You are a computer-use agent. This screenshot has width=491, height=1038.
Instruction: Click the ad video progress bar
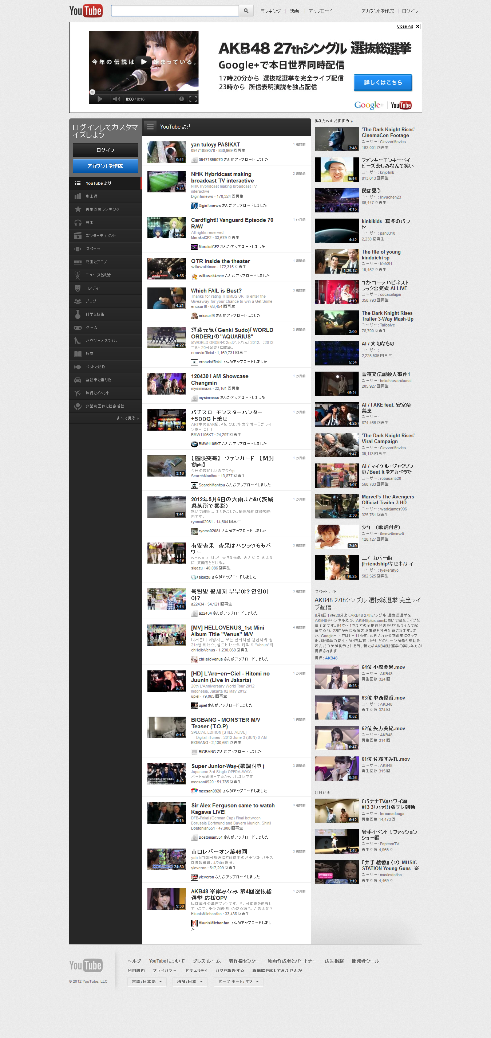point(144,92)
